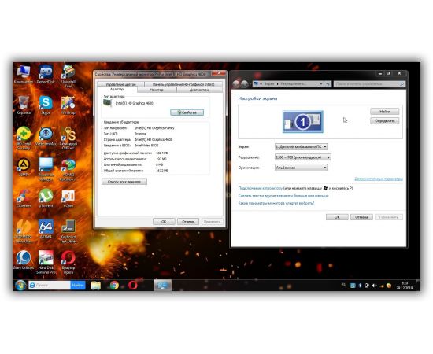Launch the µTorrent desktop shortcut
The height and width of the screenshot is (354, 433).
point(46,198)
